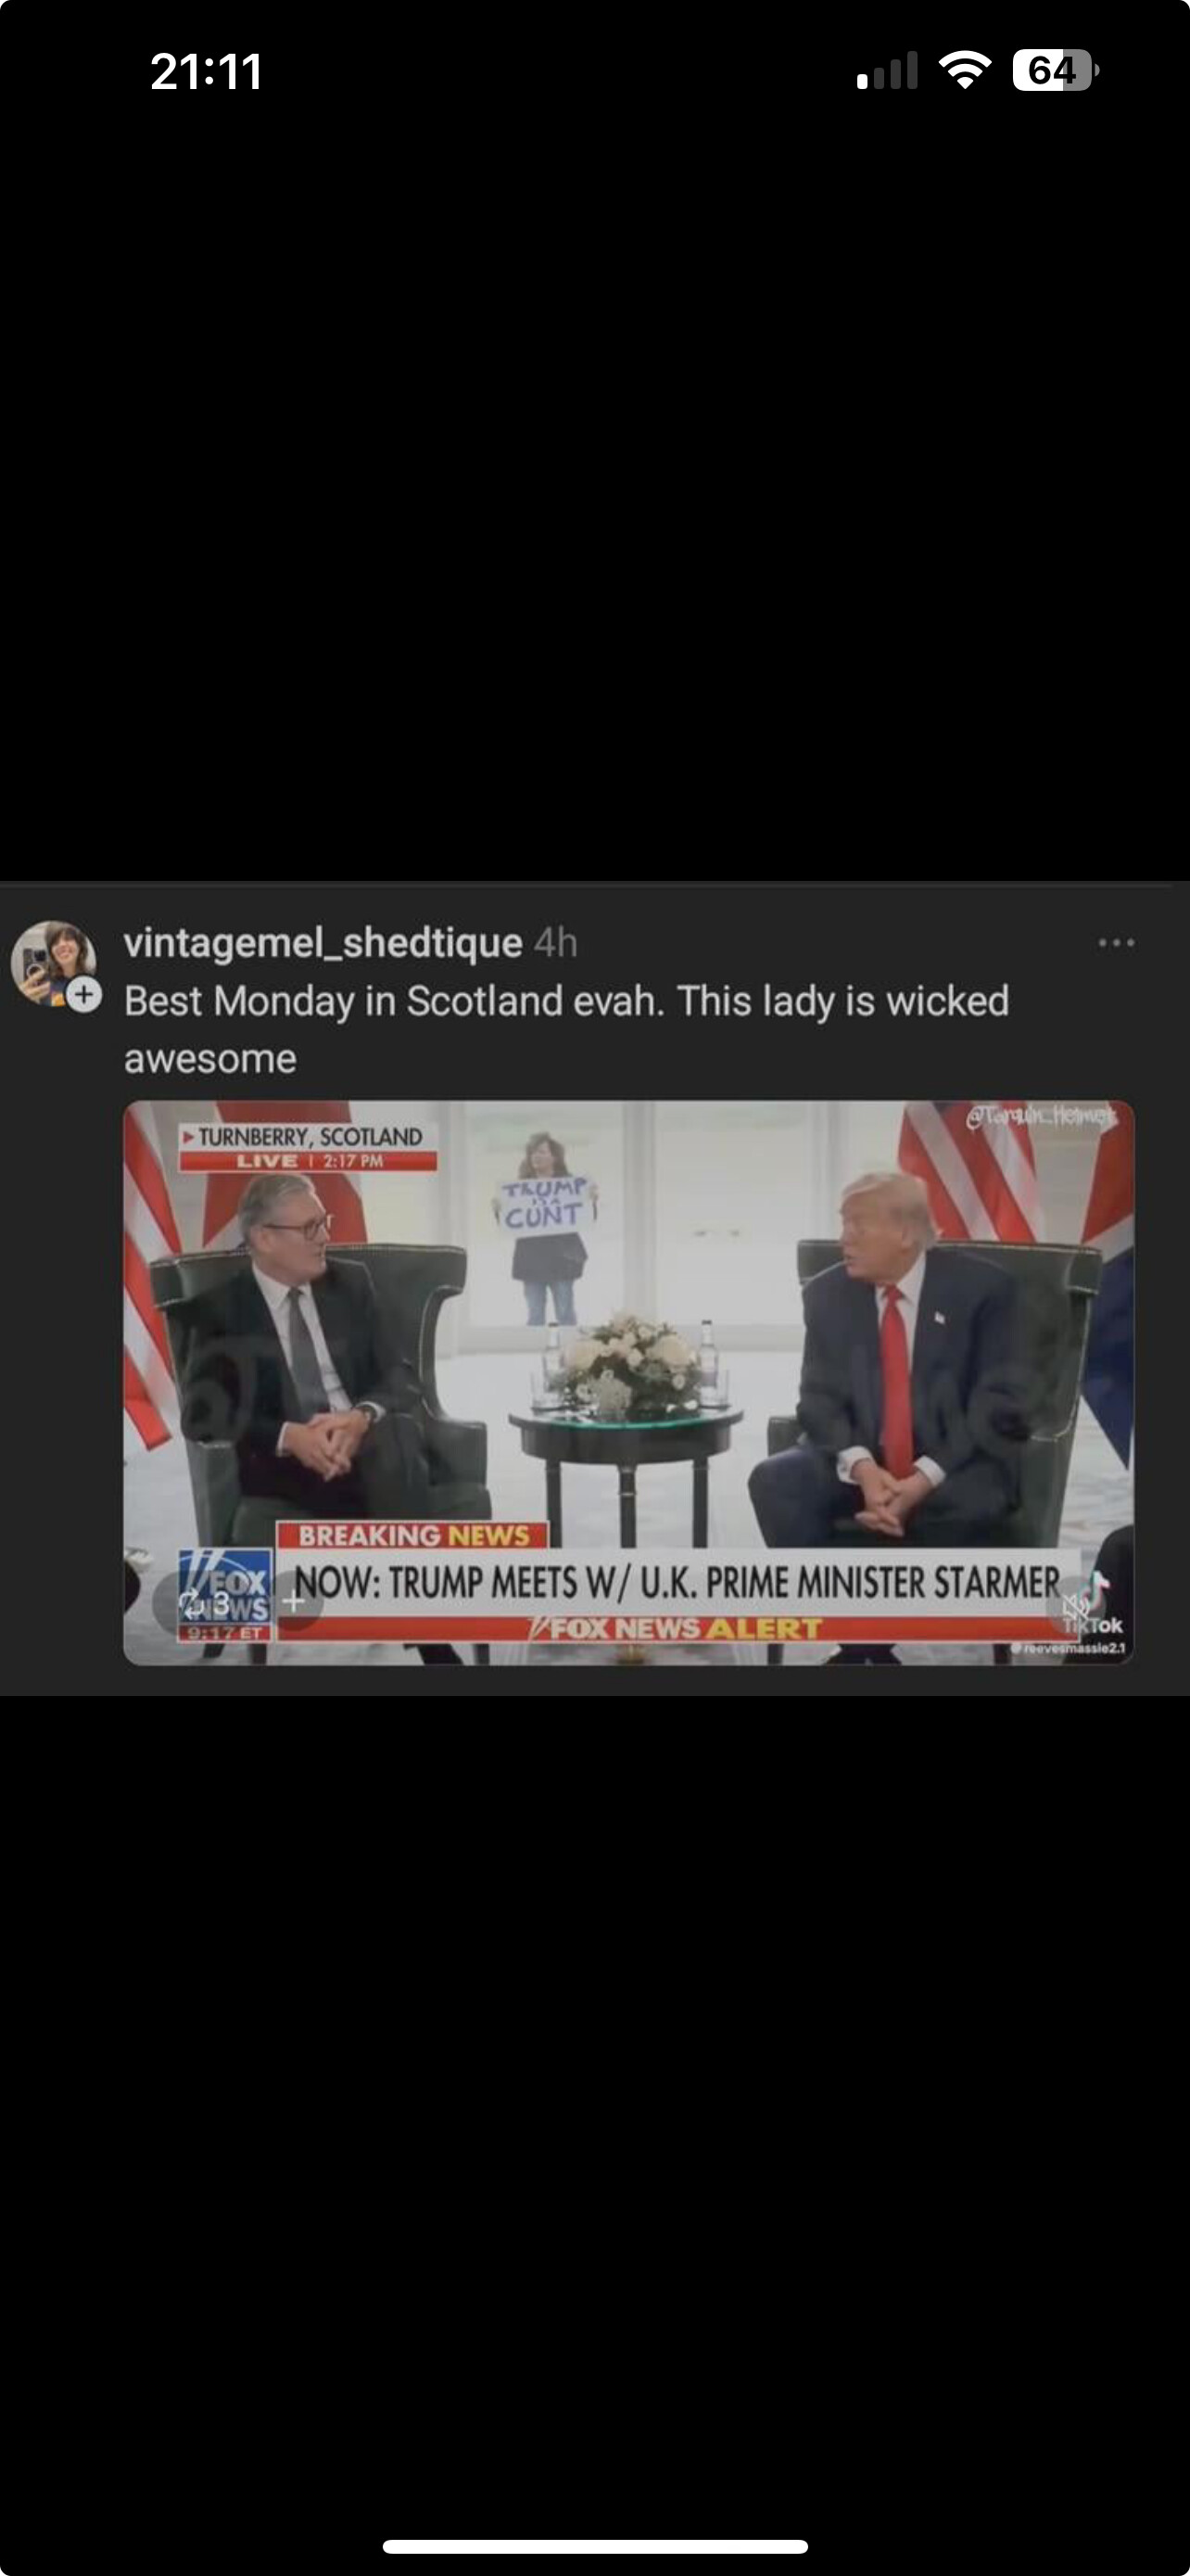1190x2576 pixels.
Task: Follow user via plus badge on avatar
Action: (85, 995)
